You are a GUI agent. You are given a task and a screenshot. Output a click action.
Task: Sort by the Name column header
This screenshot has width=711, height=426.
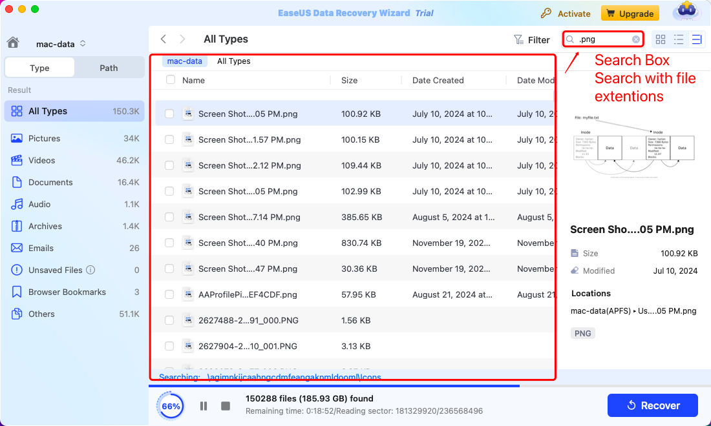pos(194,80)
